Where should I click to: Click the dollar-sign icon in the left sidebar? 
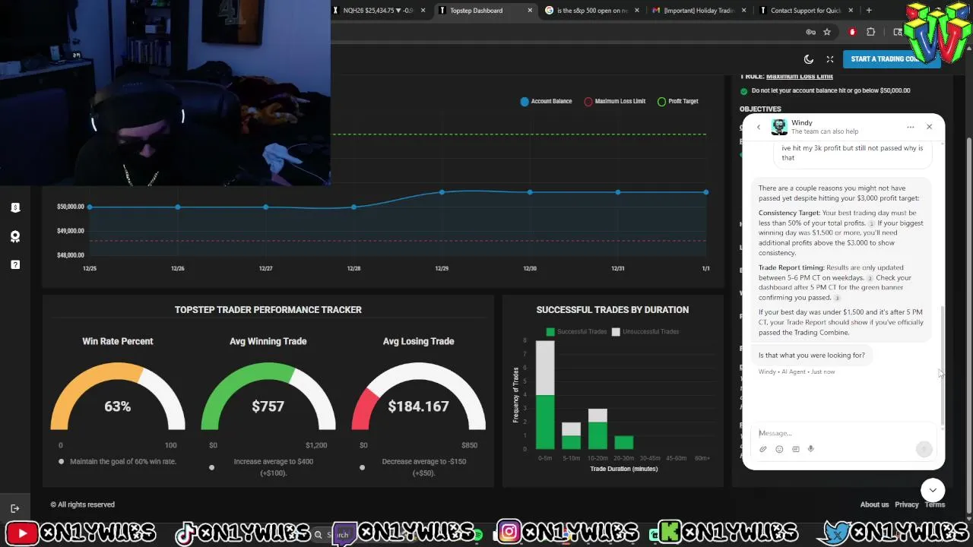click(15, 207)
